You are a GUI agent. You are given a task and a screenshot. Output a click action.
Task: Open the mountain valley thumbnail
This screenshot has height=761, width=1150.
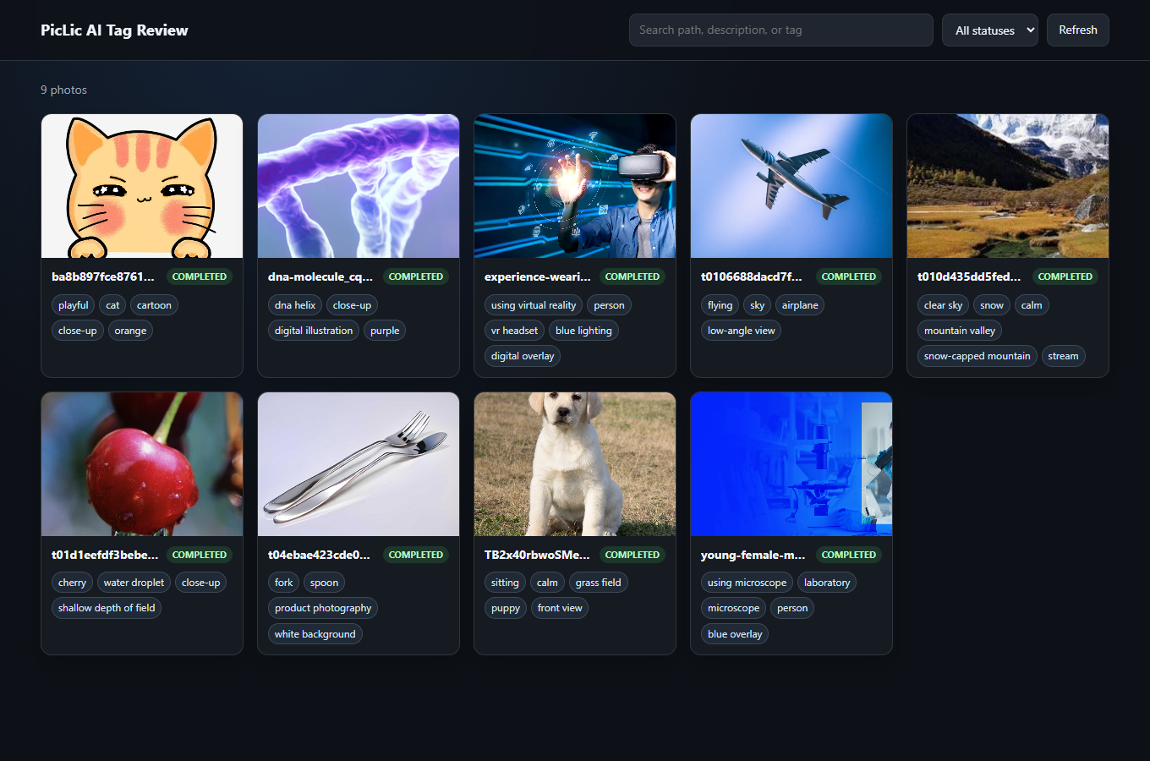click(x=1008, y=186)
